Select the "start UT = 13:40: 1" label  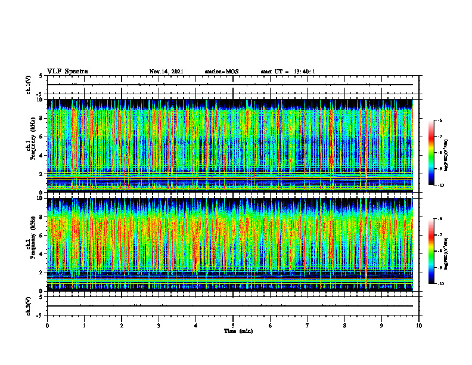pos(288,72)
